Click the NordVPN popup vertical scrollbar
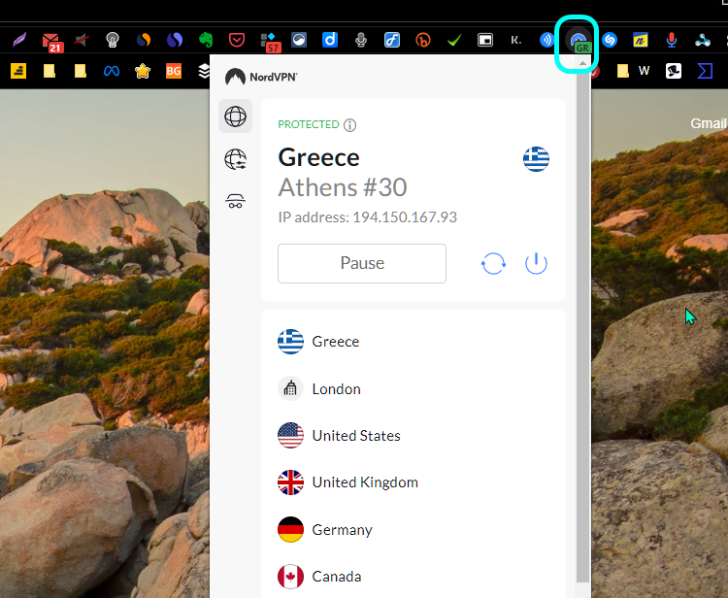The height and width of the screenshot is (598, 728). pyautogui.click(x=582, y=325)
